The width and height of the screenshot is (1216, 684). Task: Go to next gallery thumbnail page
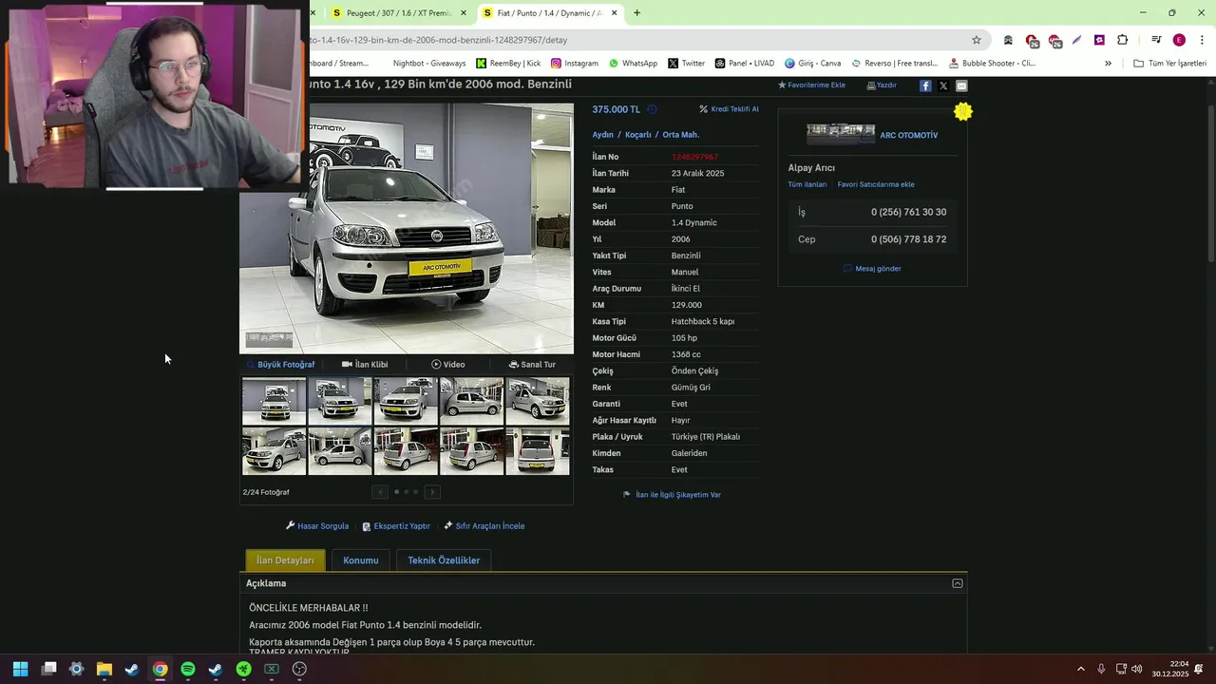coord(432,492)
